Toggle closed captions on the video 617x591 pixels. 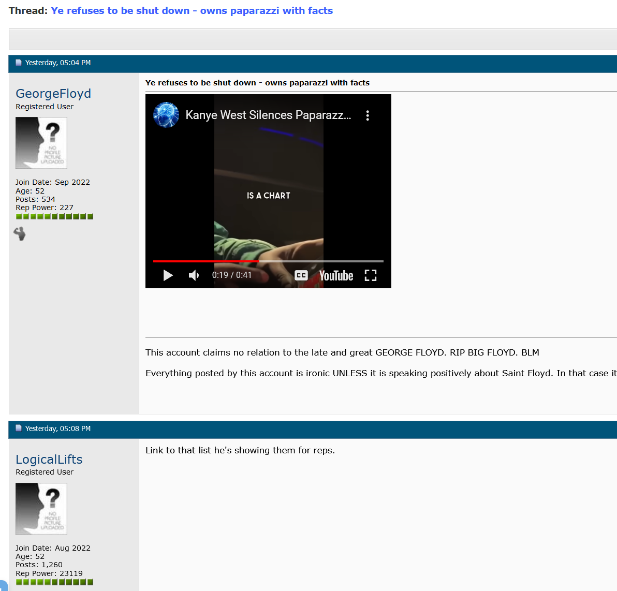(x=301, y=275)
